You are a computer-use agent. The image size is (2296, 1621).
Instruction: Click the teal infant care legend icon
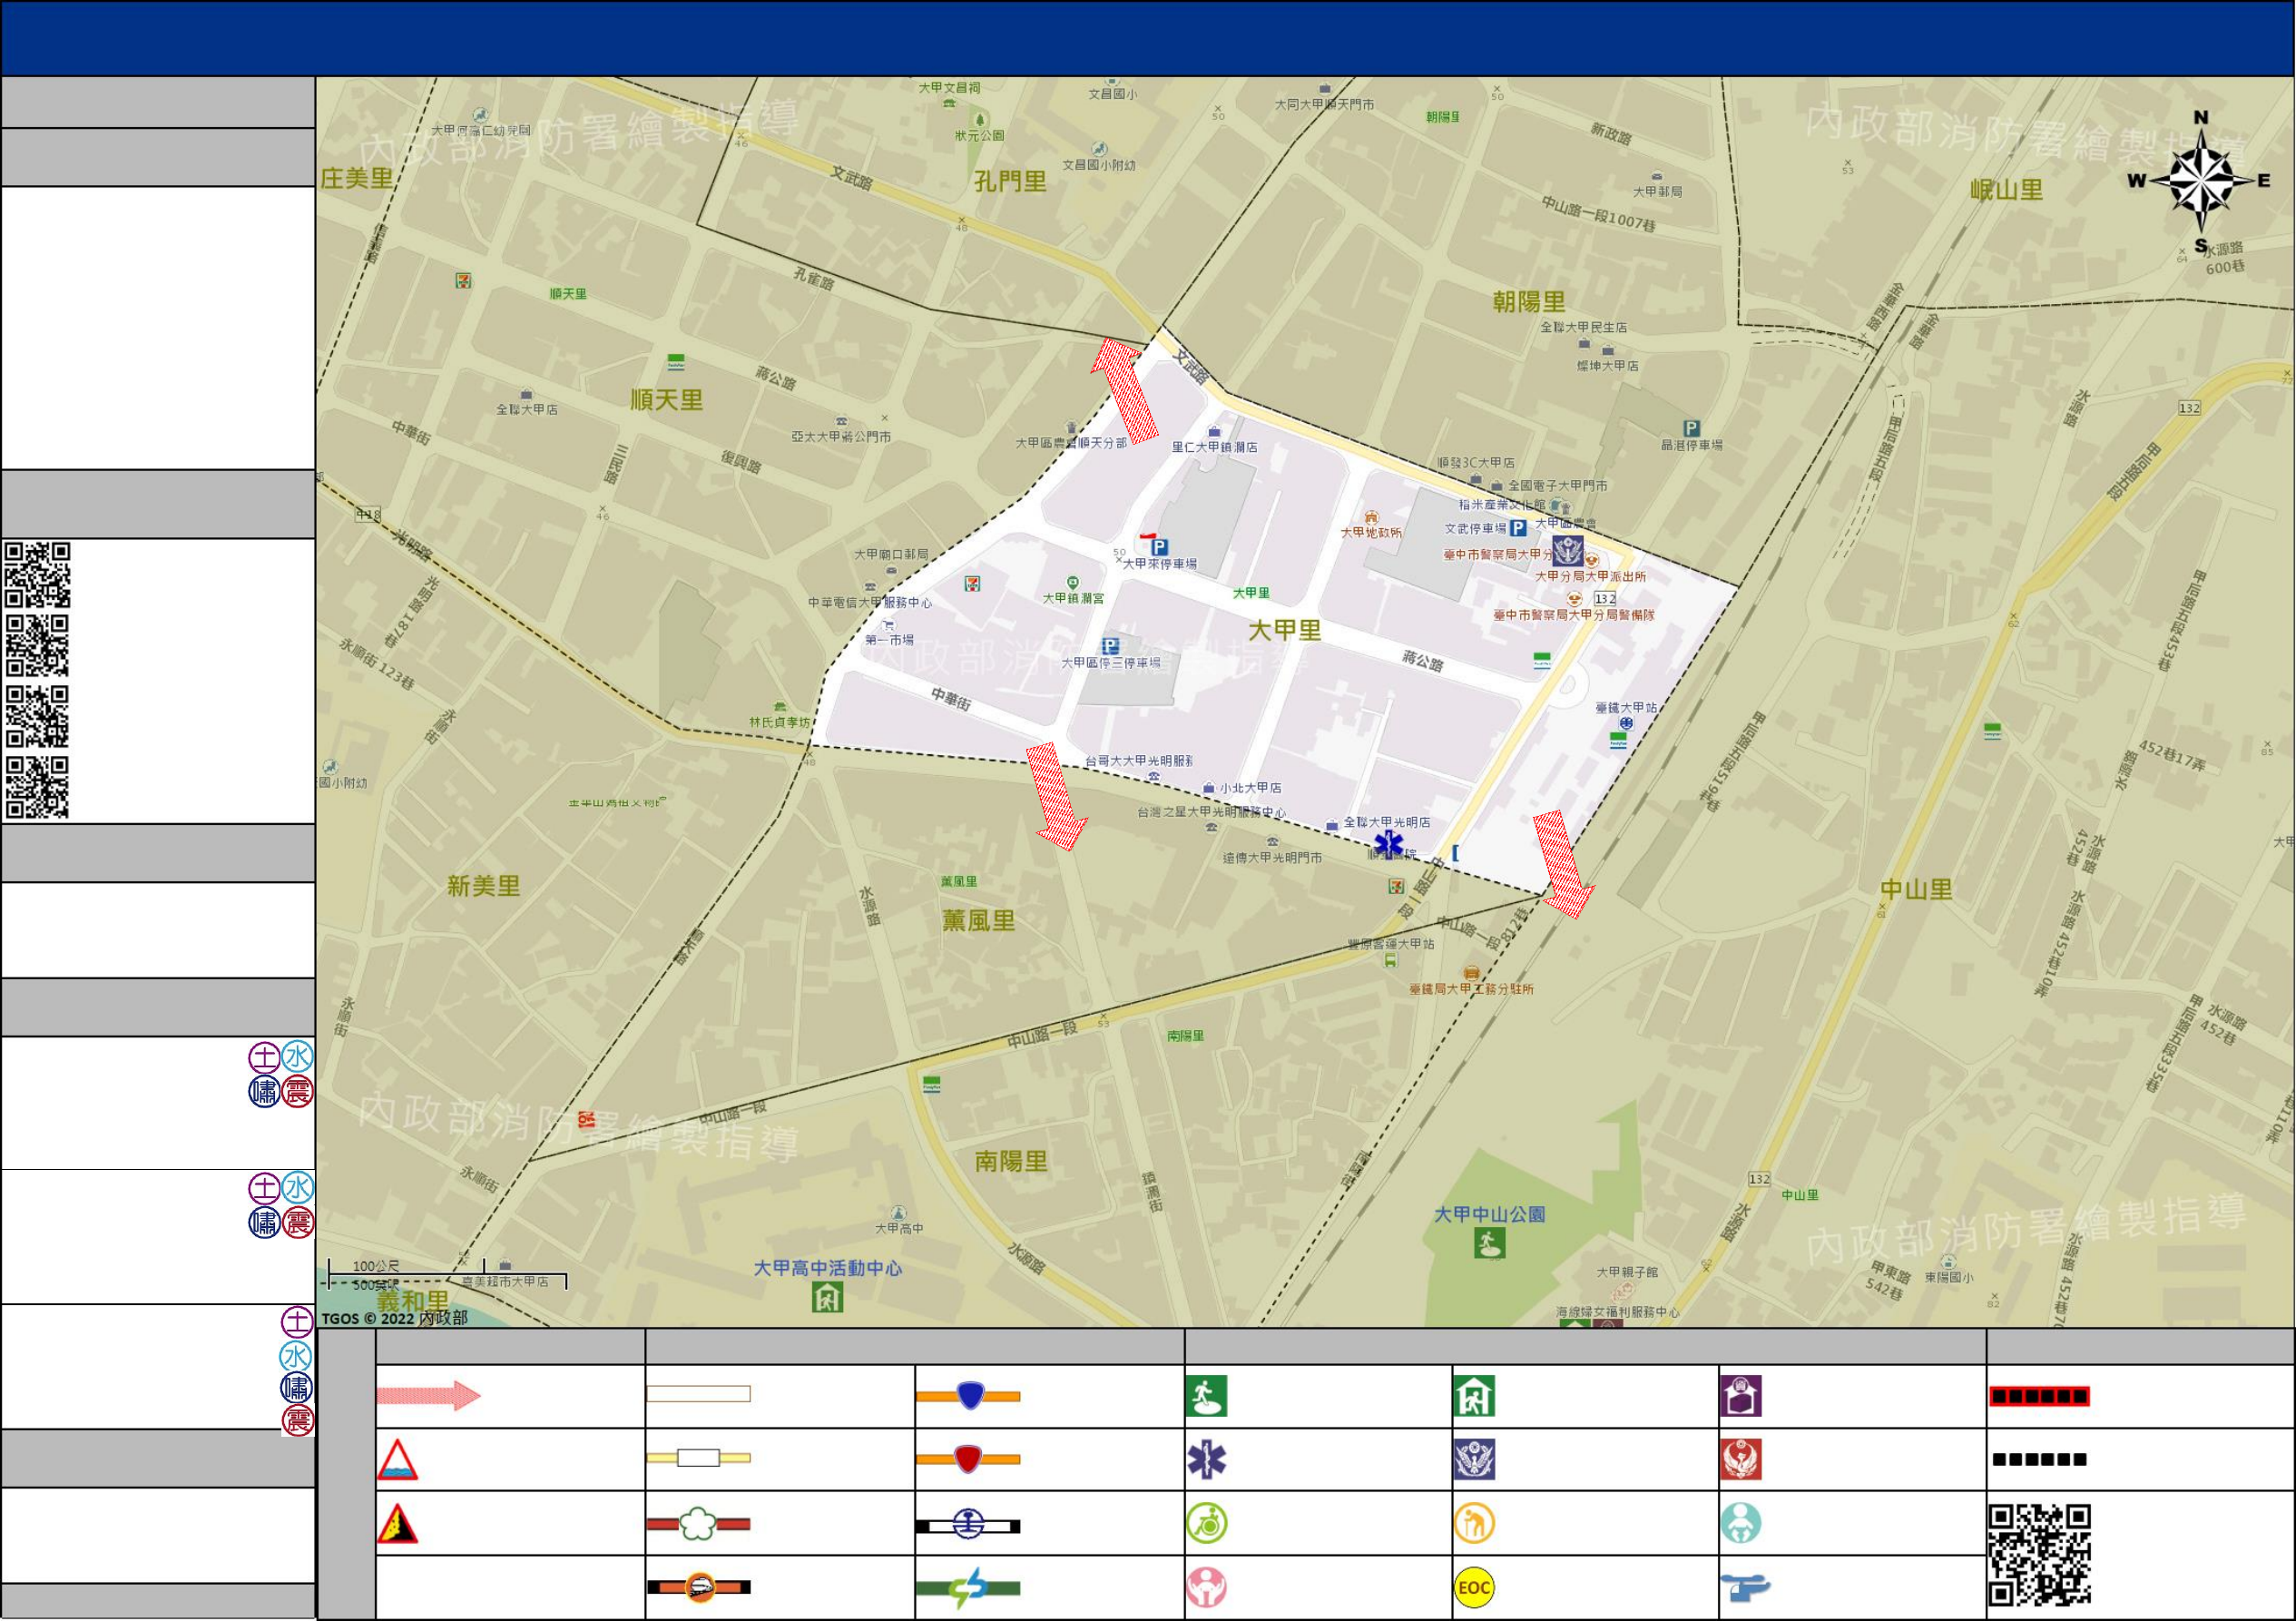pyautogui.click(x=1741, y=1524)
